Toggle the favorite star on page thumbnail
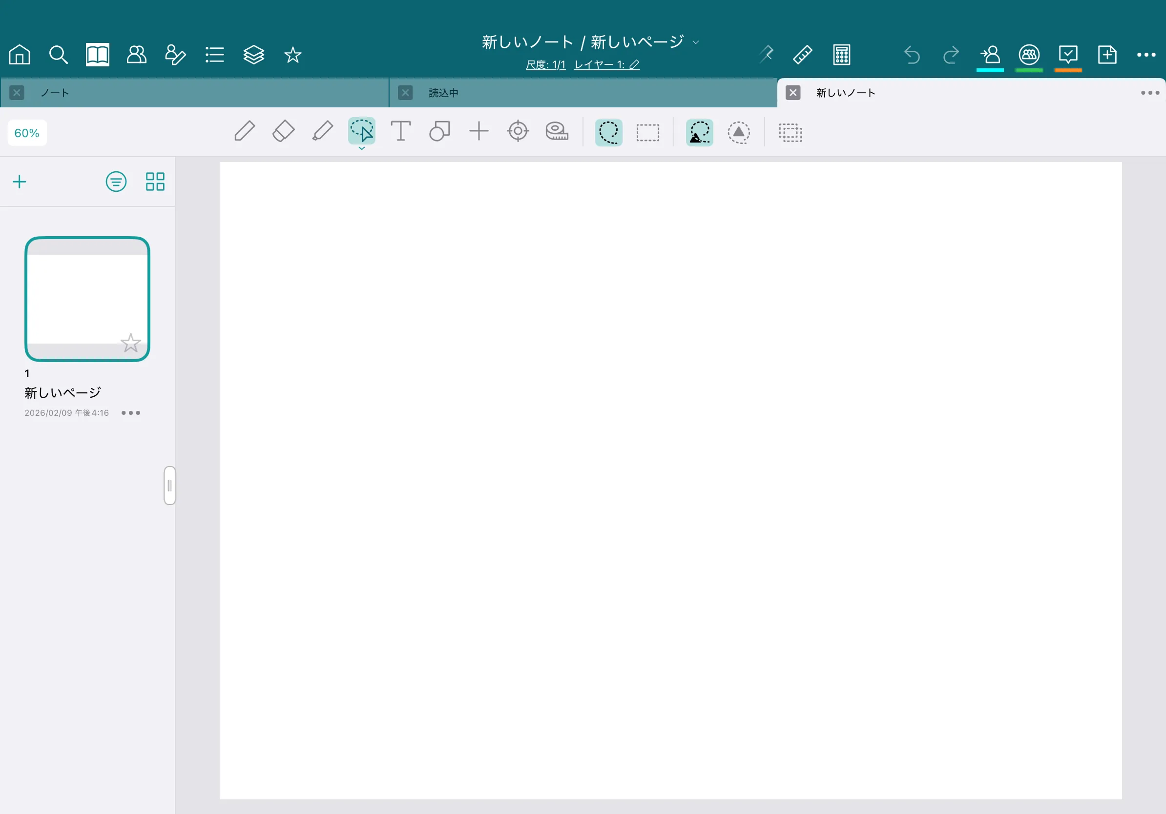This screenshot has width=1166, height=814. (x=130, y=343)
